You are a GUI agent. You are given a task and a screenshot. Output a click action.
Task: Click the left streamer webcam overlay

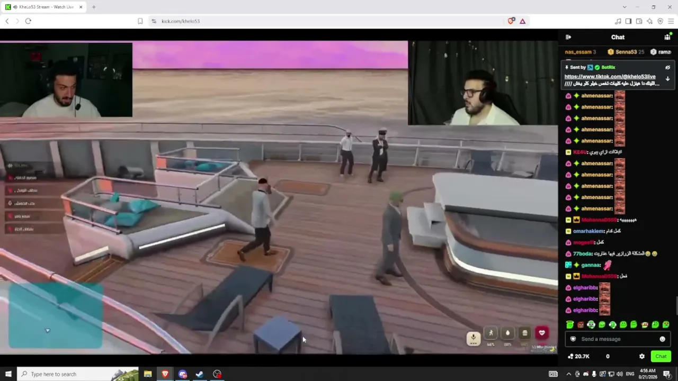pyautogui.click(x=66, y=80)
